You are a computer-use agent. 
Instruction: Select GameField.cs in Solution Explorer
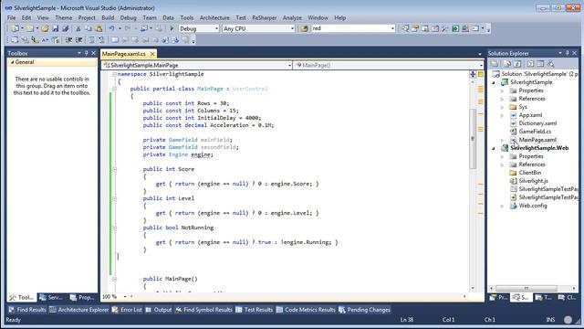[x=535, y=132]
